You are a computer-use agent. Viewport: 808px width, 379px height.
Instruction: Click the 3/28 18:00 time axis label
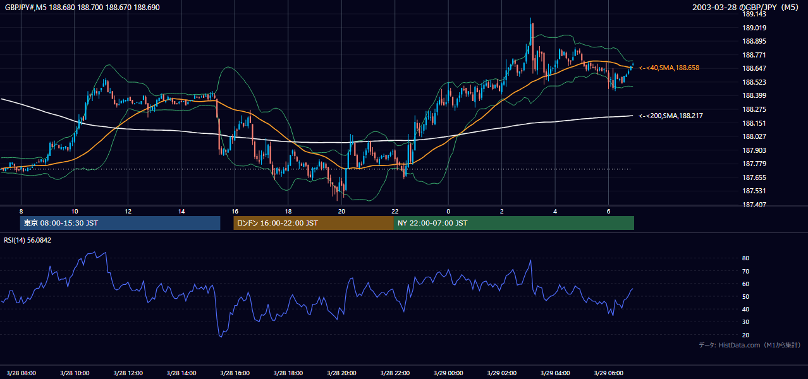coord(288,373)
